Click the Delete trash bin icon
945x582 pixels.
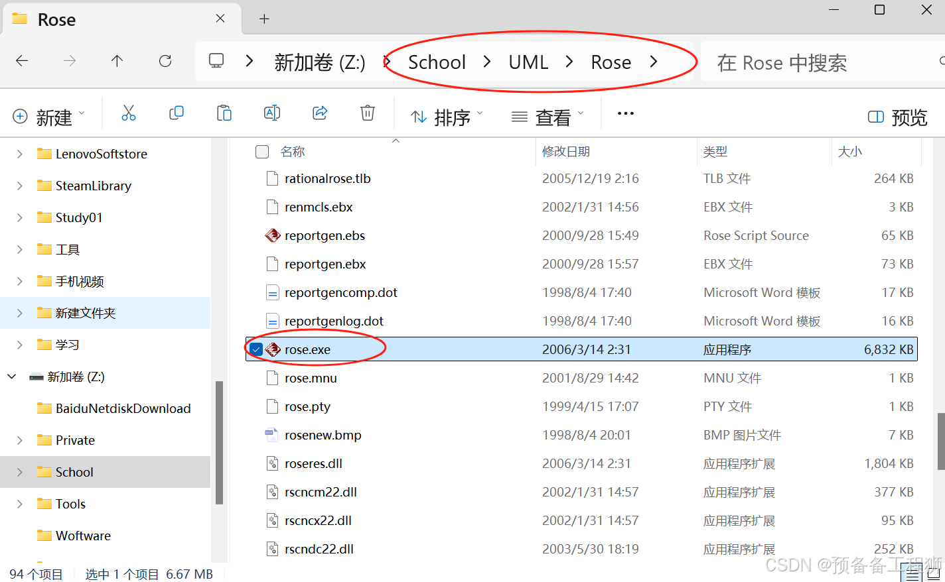point(368,113)
